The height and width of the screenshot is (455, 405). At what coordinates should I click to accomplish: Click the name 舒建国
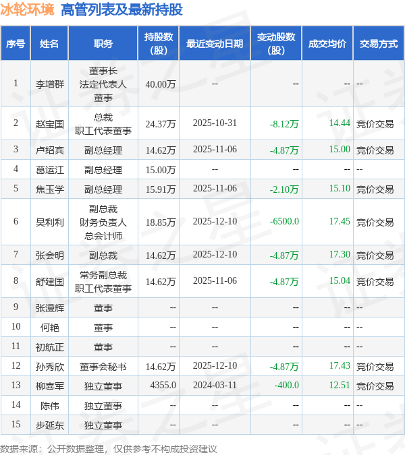50,282
